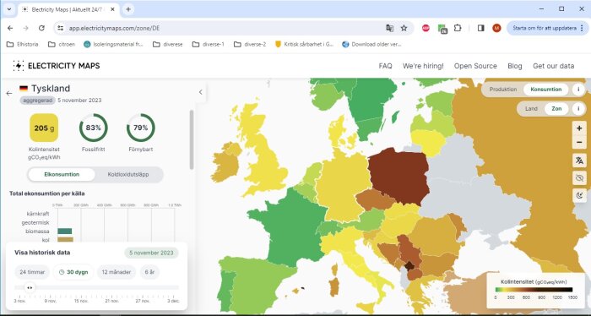This screenshot has height=316, width=591.
Task: Choose the 12 månader time range
Action: point(117,272)
